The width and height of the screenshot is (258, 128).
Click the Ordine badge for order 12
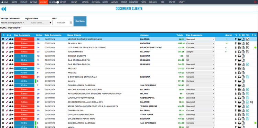24,56
